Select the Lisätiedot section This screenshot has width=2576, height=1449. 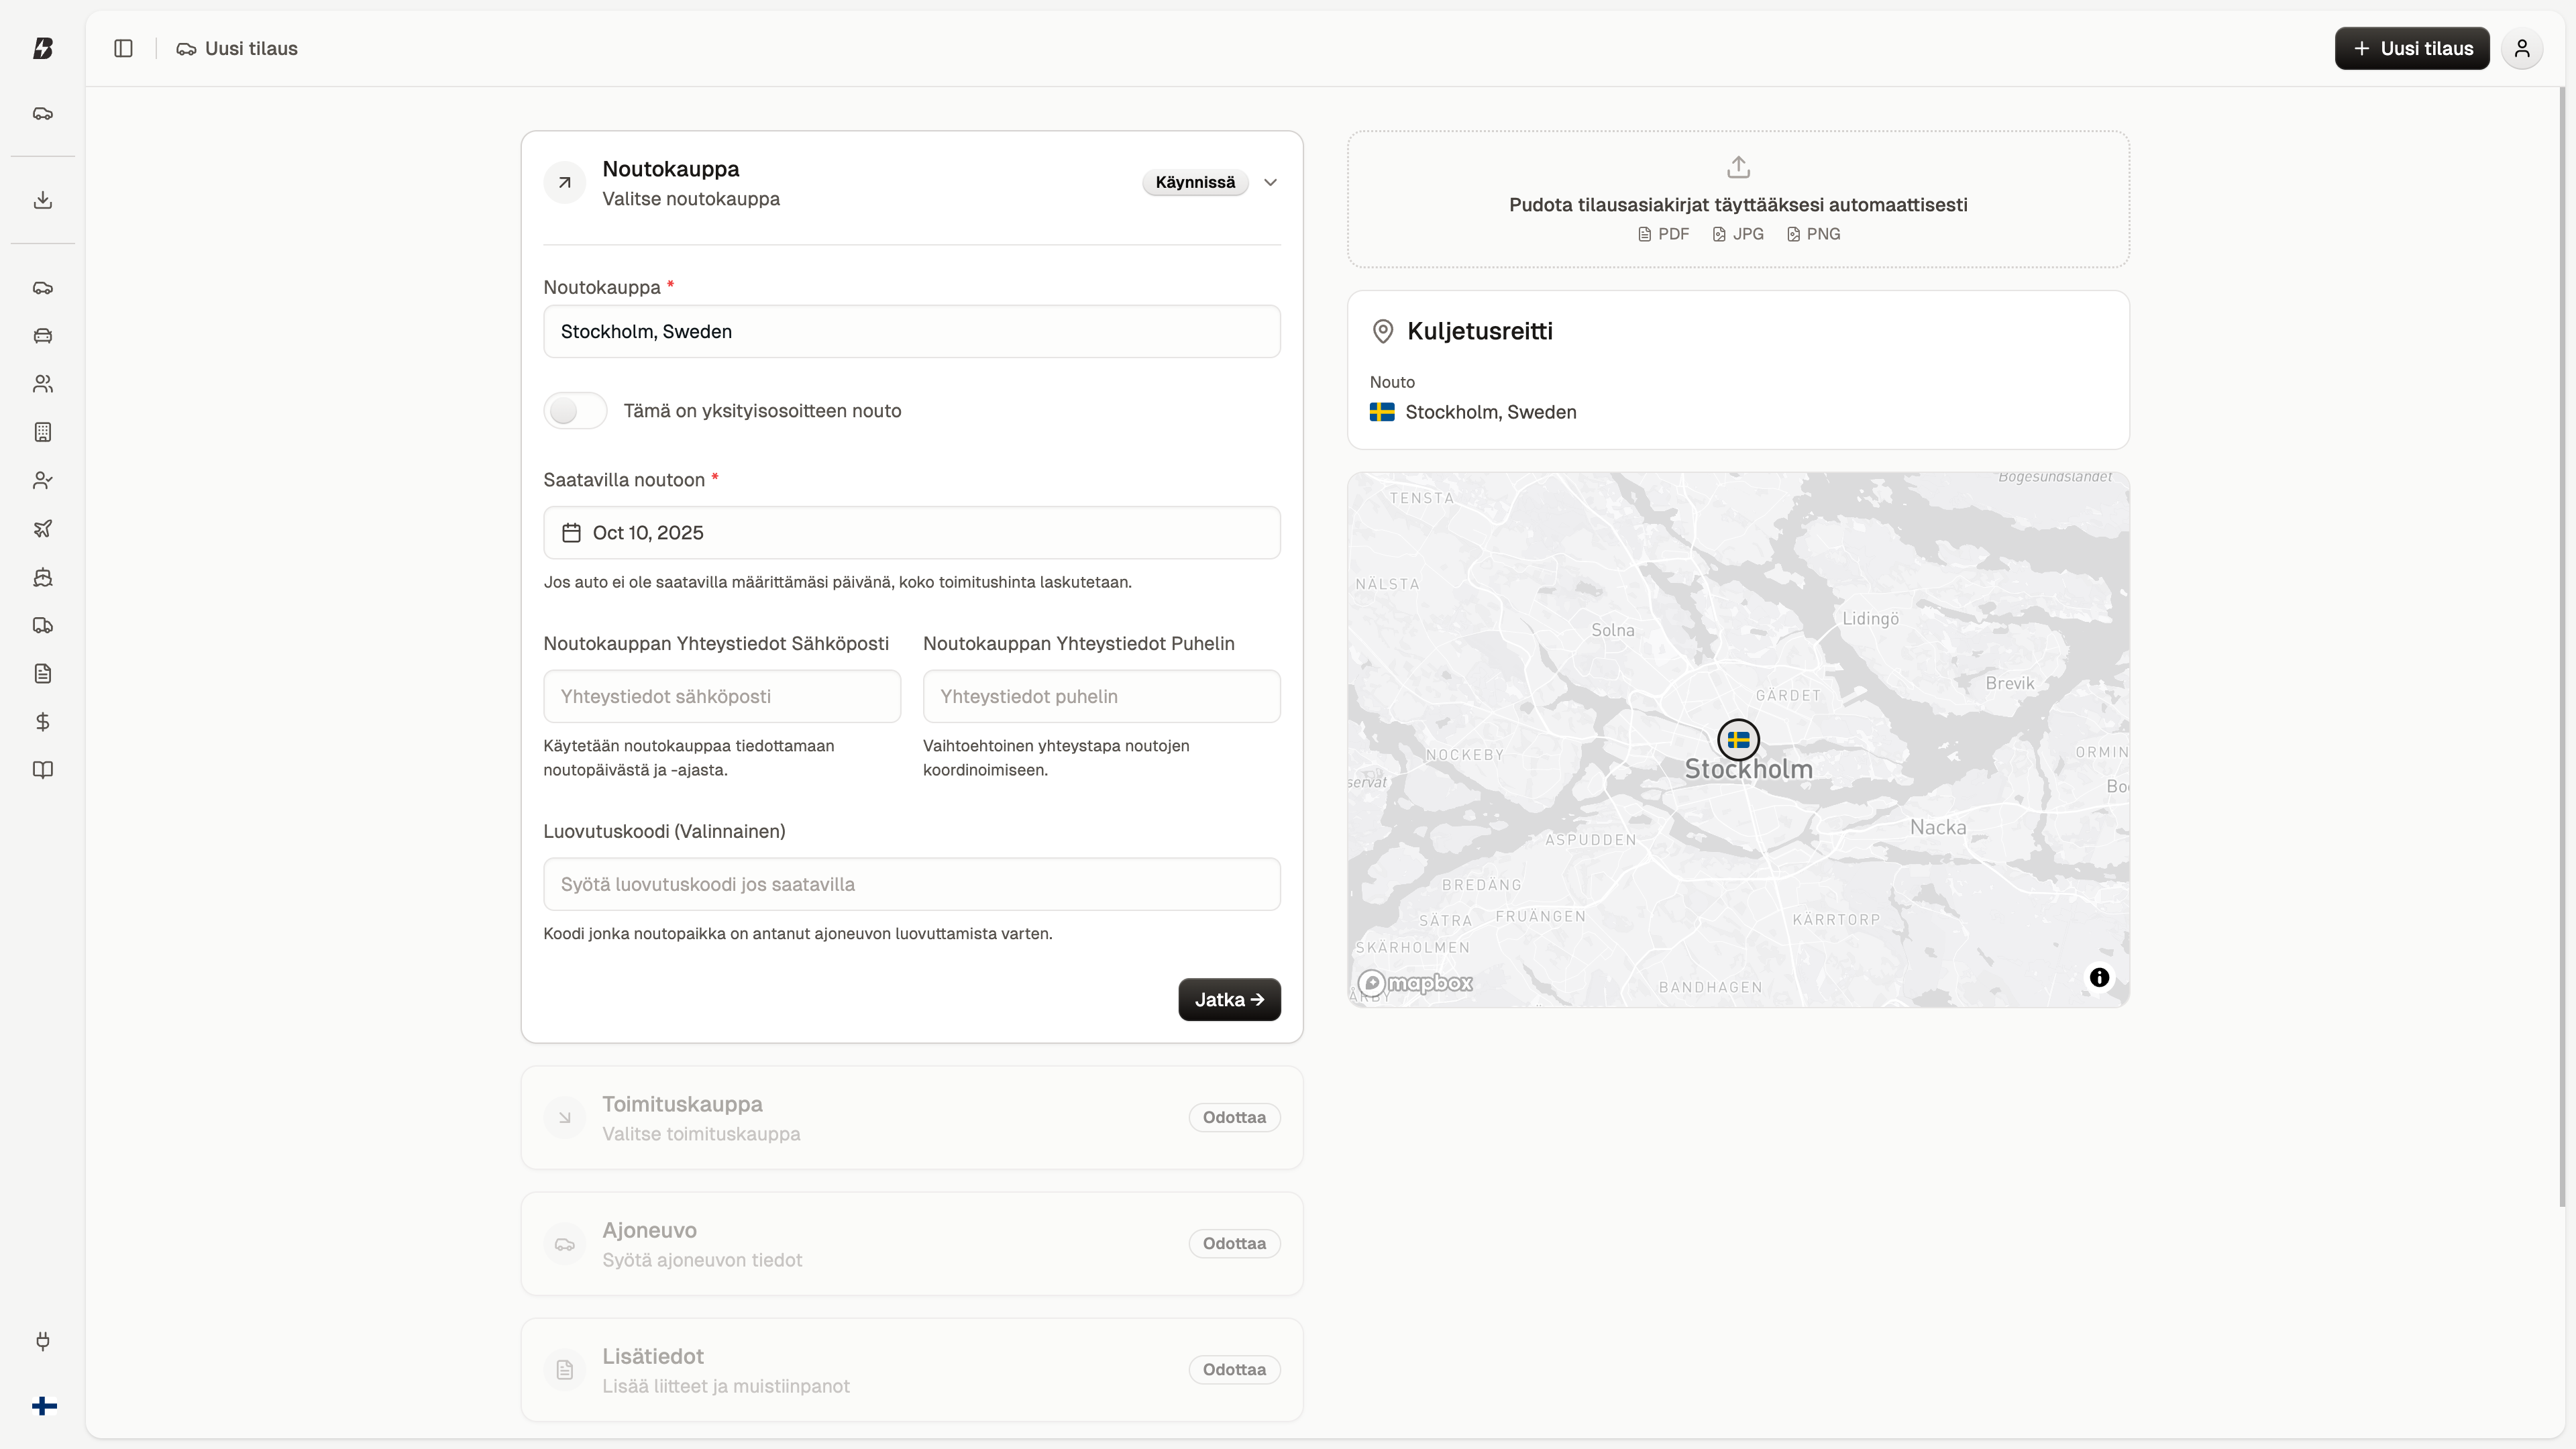[911, 1369]
